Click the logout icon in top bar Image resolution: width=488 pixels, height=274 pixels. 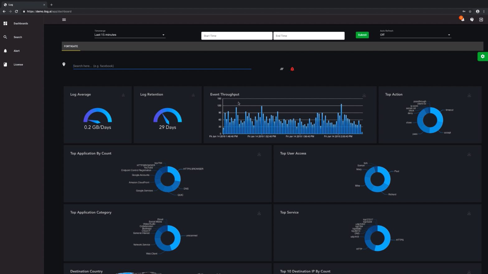tap(481, 20)
